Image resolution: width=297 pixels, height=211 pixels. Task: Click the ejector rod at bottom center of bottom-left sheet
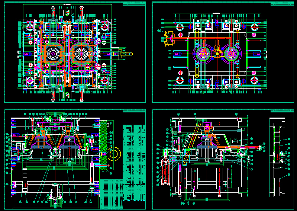coord(55,194)
